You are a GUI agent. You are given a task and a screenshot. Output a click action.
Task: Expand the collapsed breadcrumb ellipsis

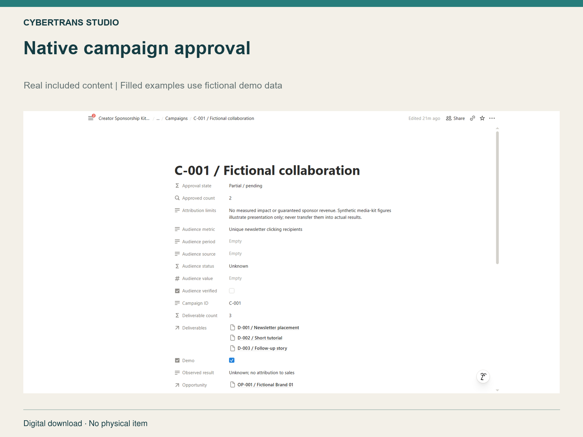[x=158, y=119]
